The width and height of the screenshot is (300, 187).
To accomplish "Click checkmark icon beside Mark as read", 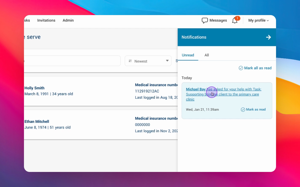I will [243, 110].
